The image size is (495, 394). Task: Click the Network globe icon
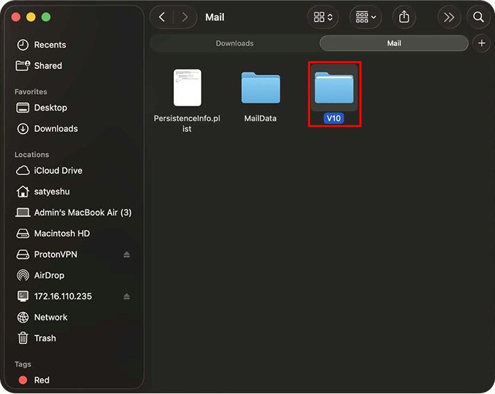(x=23, y=317)
